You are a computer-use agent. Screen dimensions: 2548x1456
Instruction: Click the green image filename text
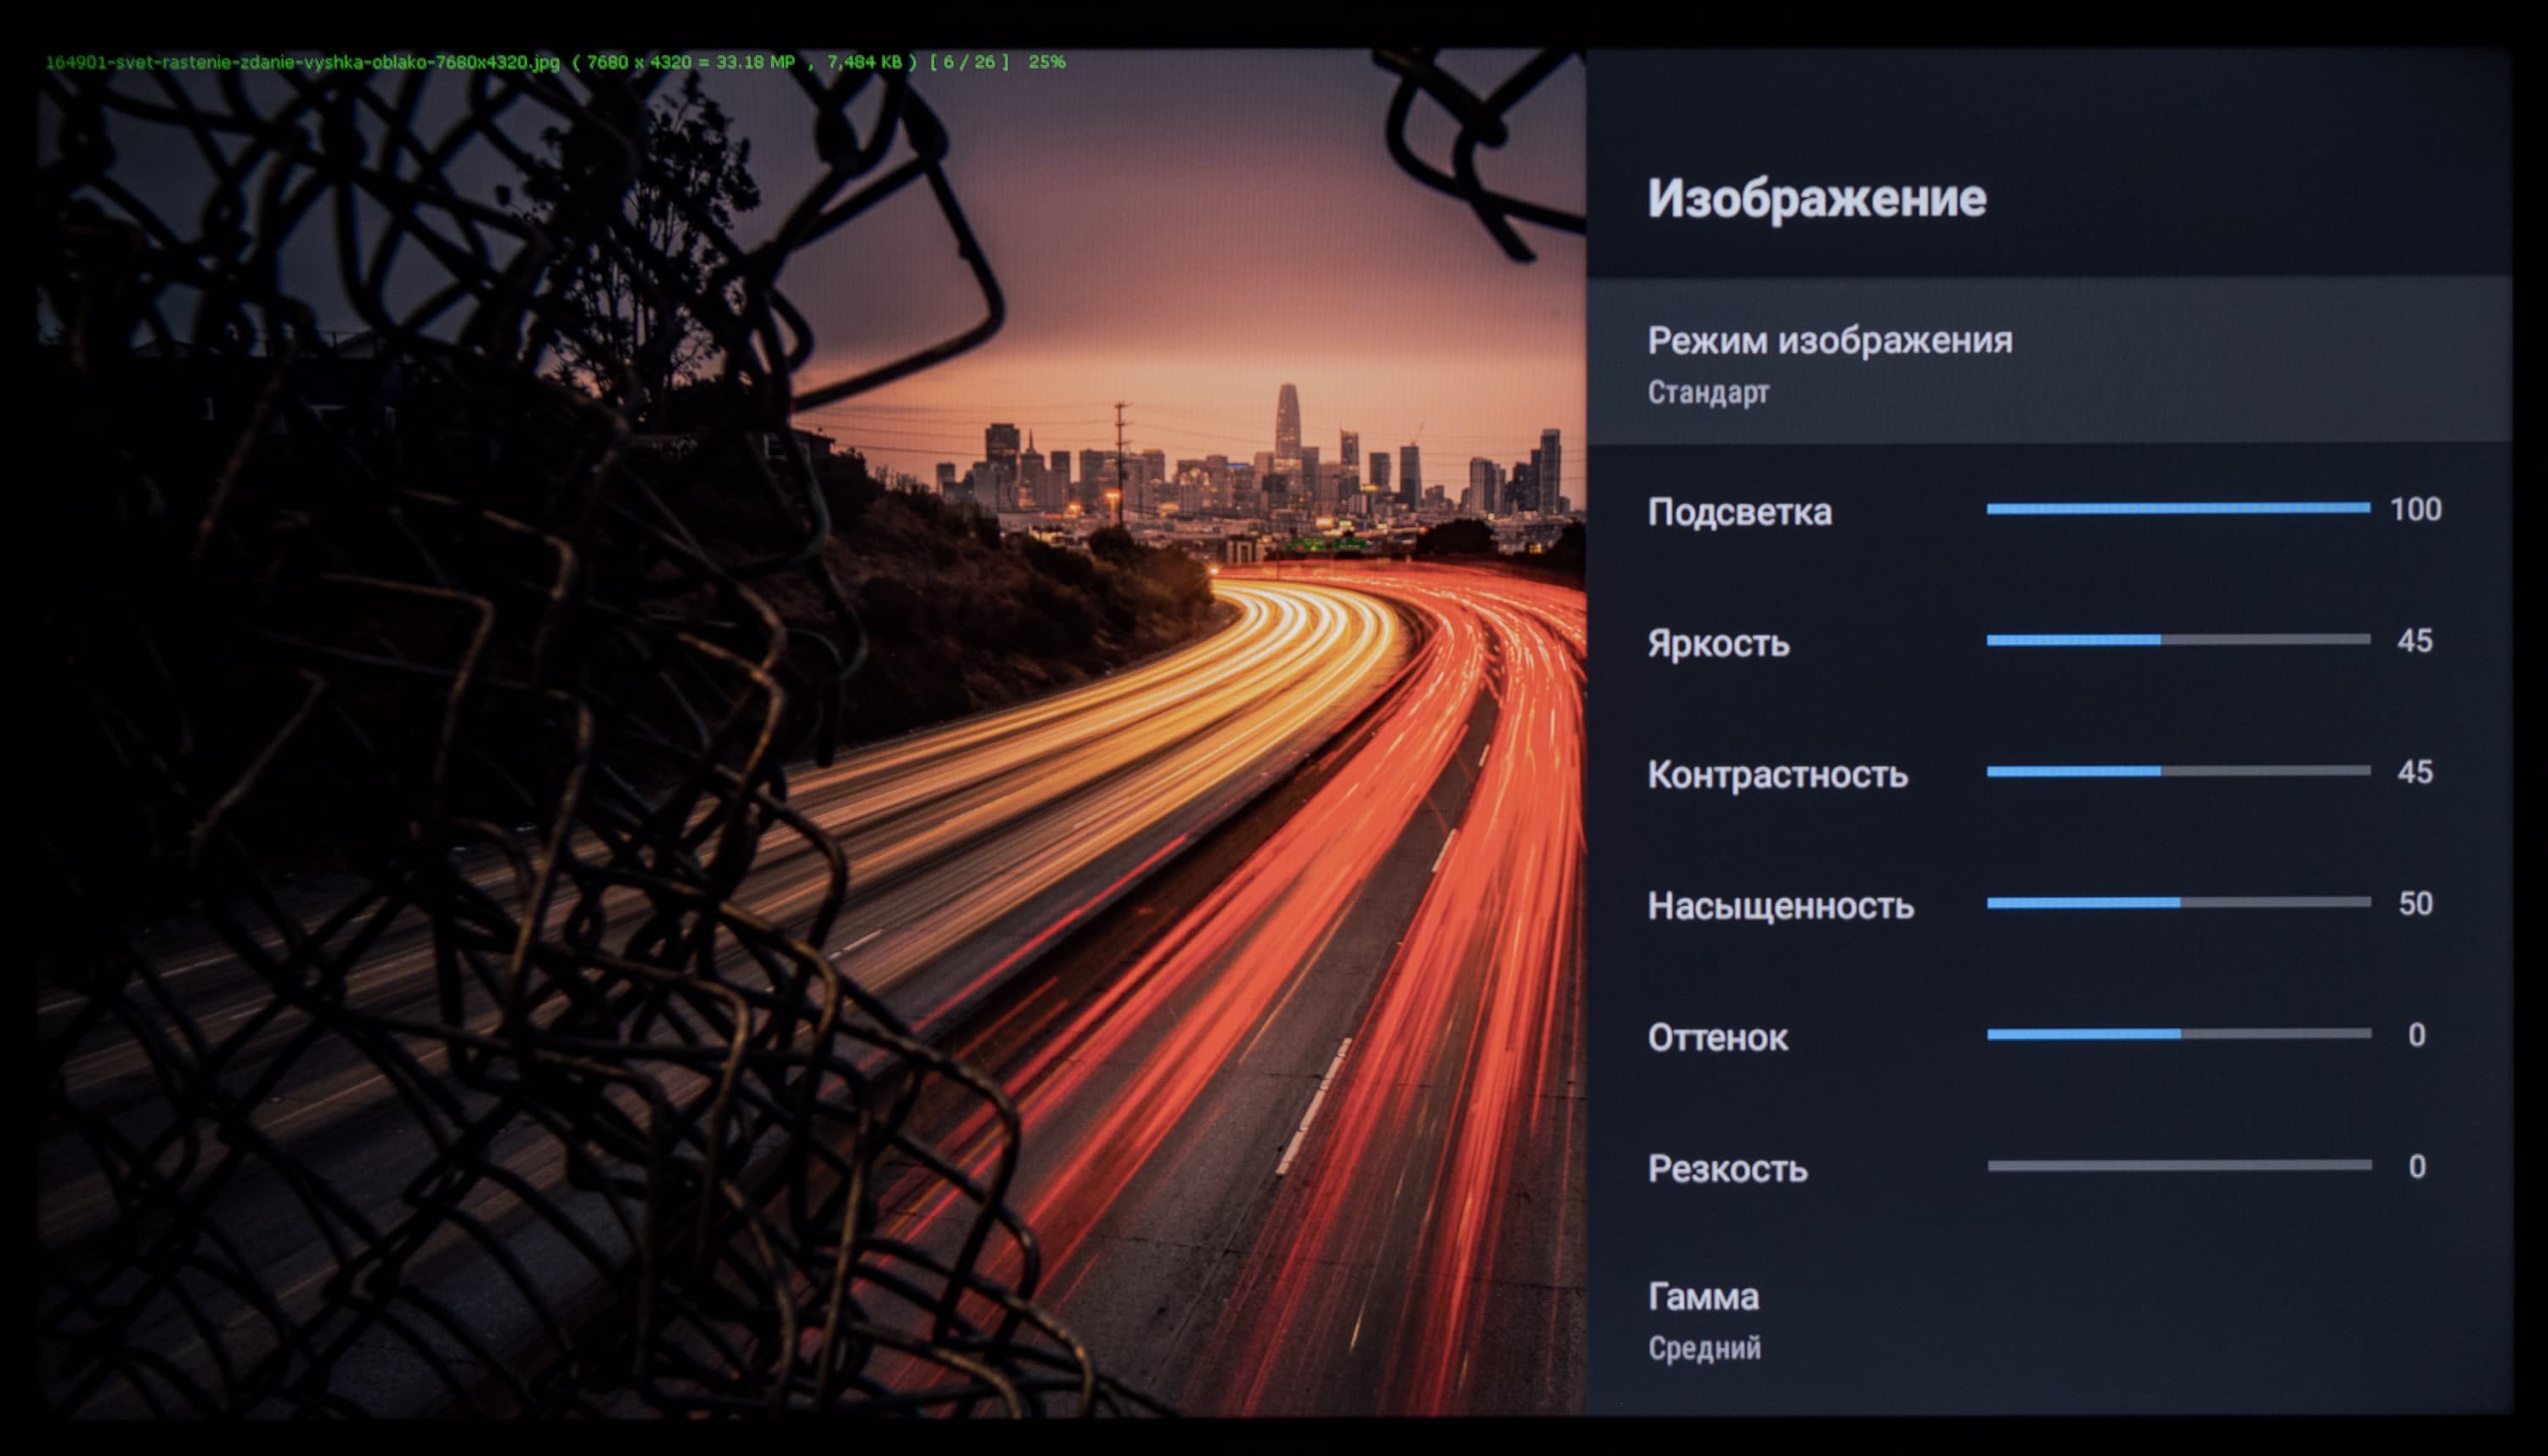[302, 62]
